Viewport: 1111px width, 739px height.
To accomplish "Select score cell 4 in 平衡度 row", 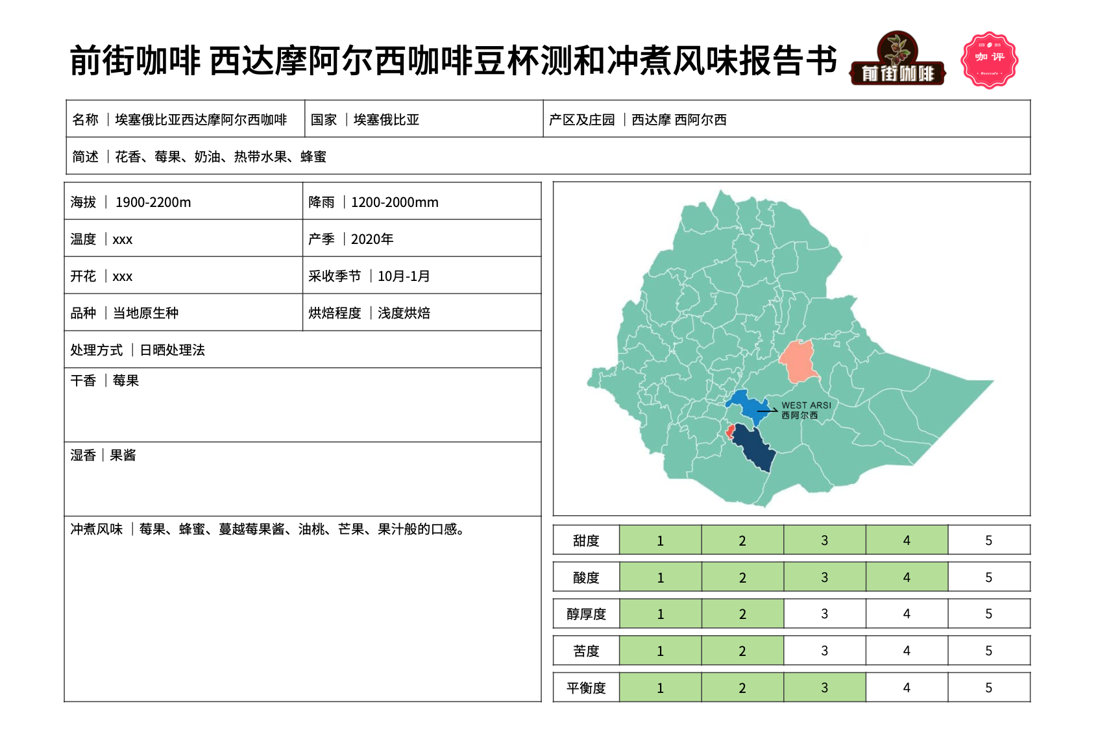I will coord(907,687).
